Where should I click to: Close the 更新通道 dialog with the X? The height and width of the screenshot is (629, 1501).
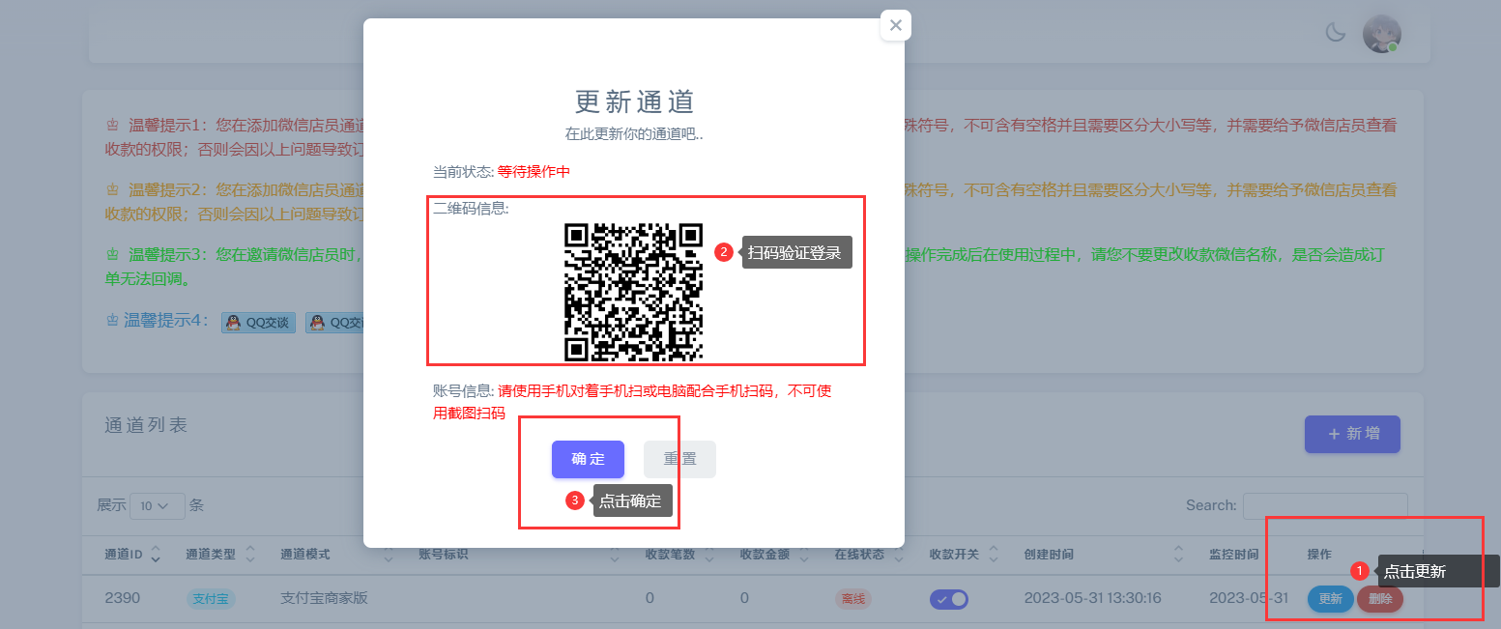tap(895, 26)
